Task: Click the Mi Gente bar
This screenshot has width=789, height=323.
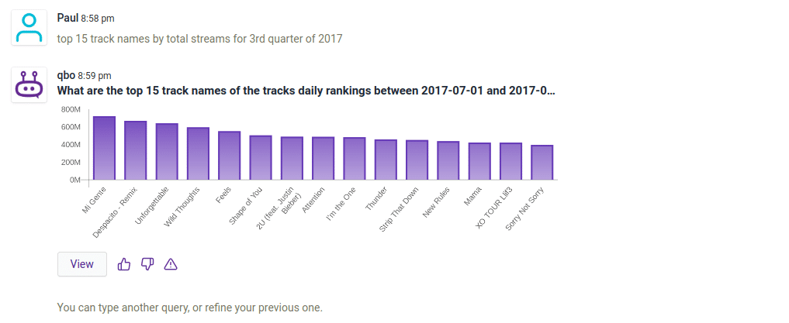Action: point(104,149)
